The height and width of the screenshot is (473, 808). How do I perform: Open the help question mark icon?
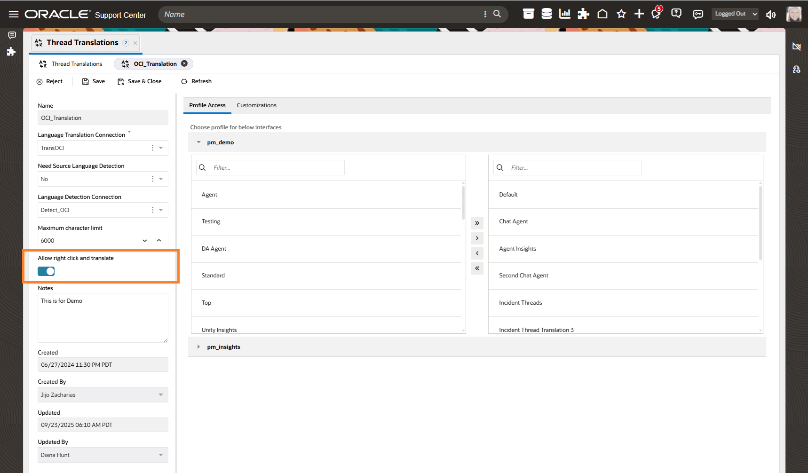pyautogui.click(x=676, y=14)
